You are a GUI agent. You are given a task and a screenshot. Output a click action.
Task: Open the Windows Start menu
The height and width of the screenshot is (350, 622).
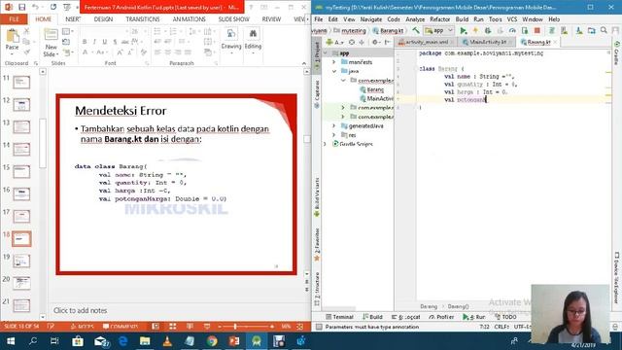[x=11, y=341]
